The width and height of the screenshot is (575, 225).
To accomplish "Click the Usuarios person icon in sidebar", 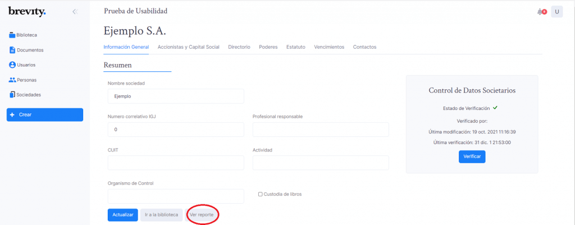I will point(12,65).
